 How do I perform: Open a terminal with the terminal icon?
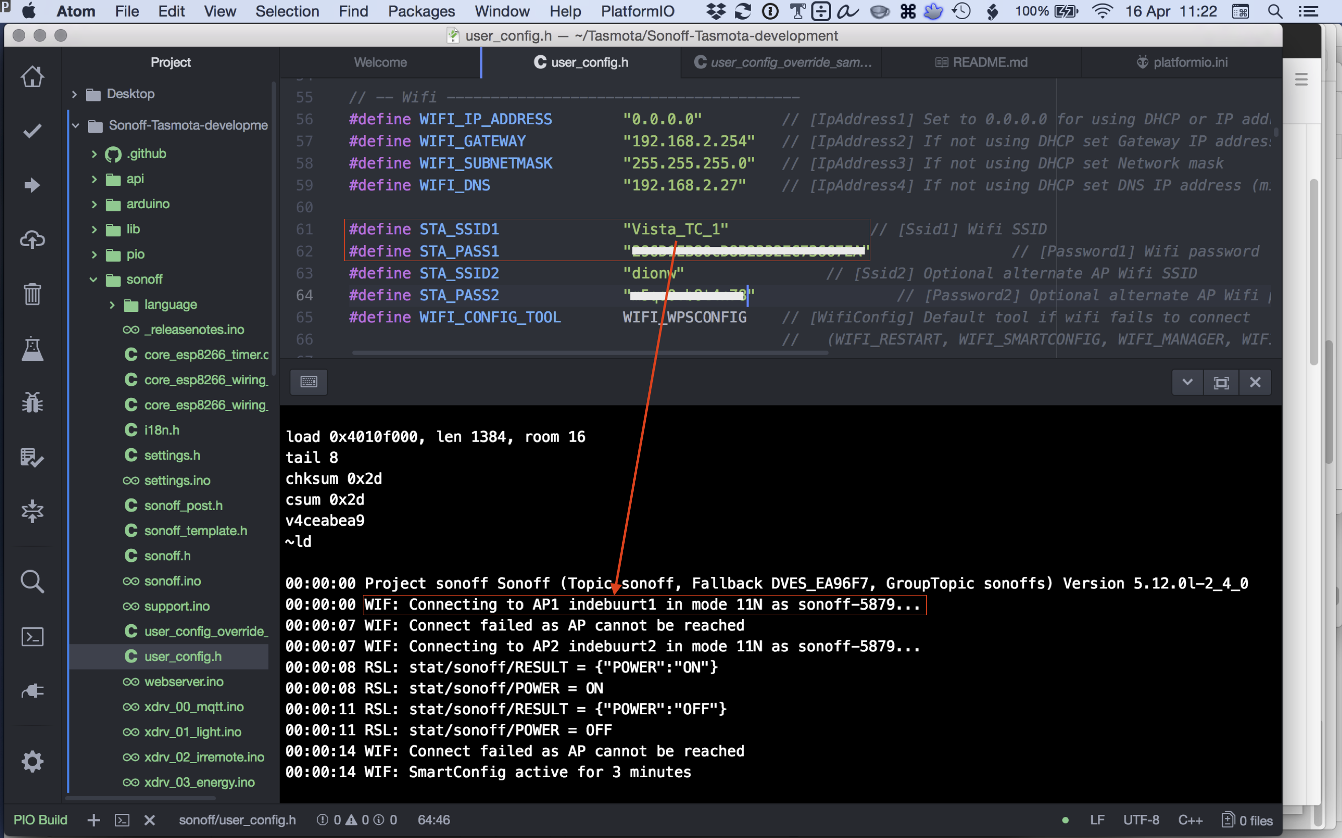tap(32, 636)
